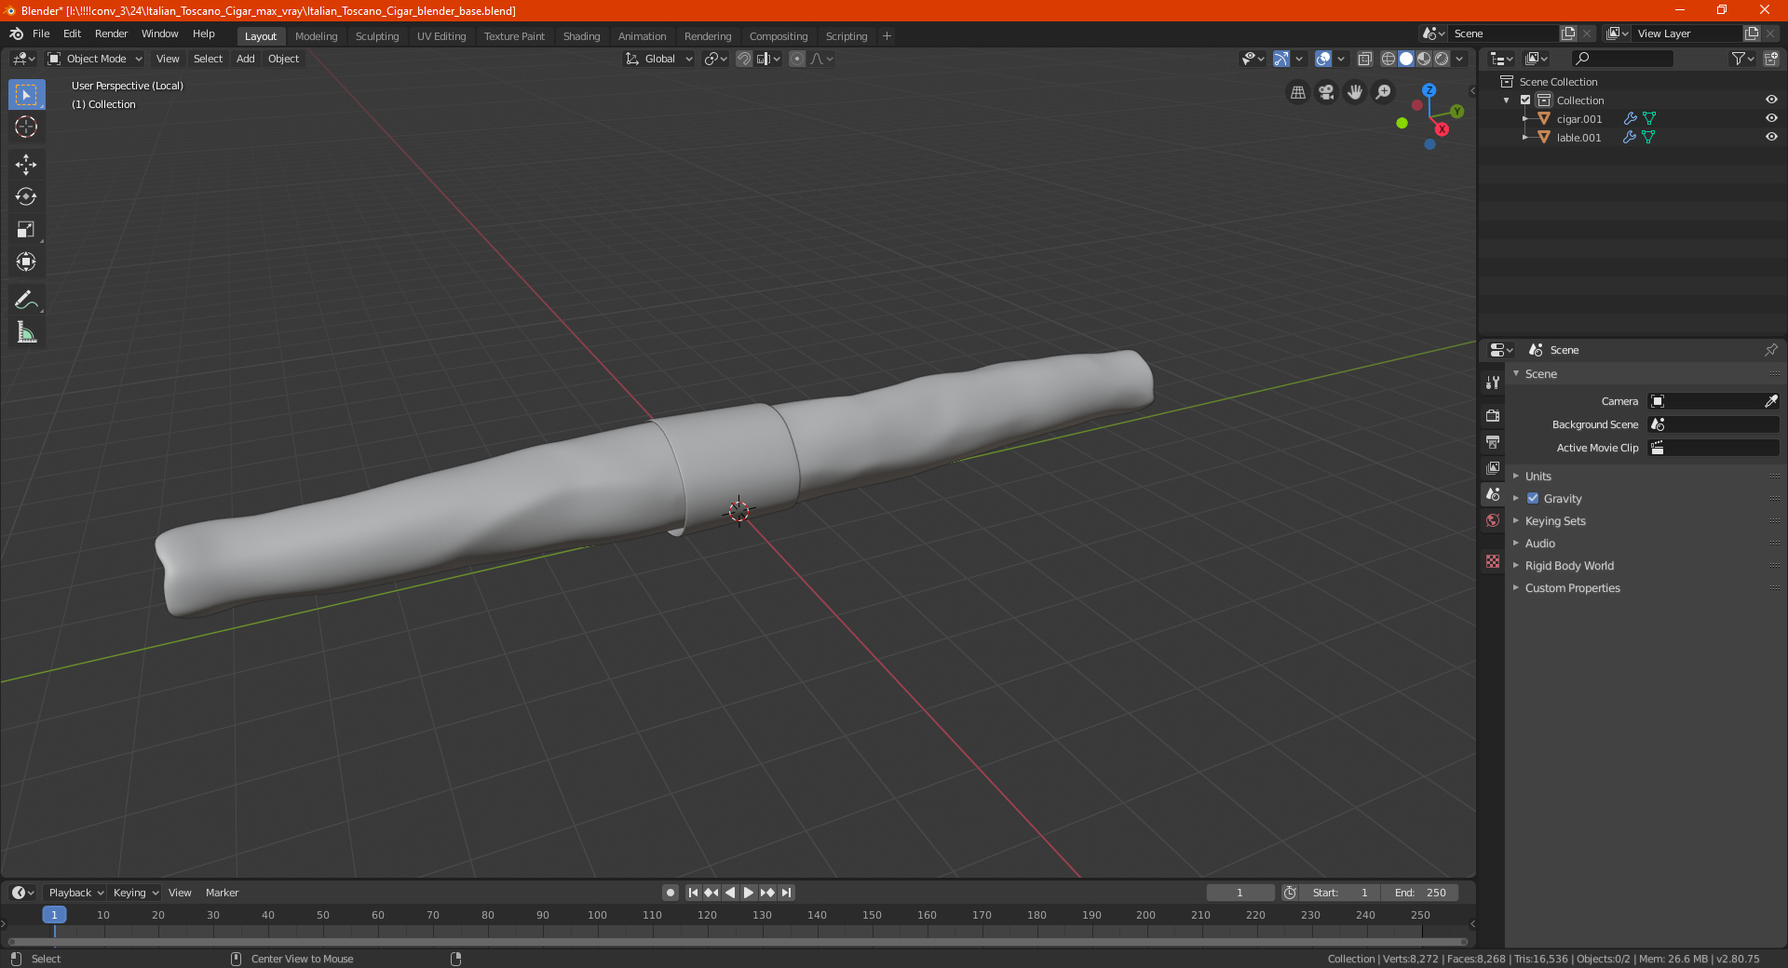
Task: Click mesh data icon on lable.001
Action: 1648,137
